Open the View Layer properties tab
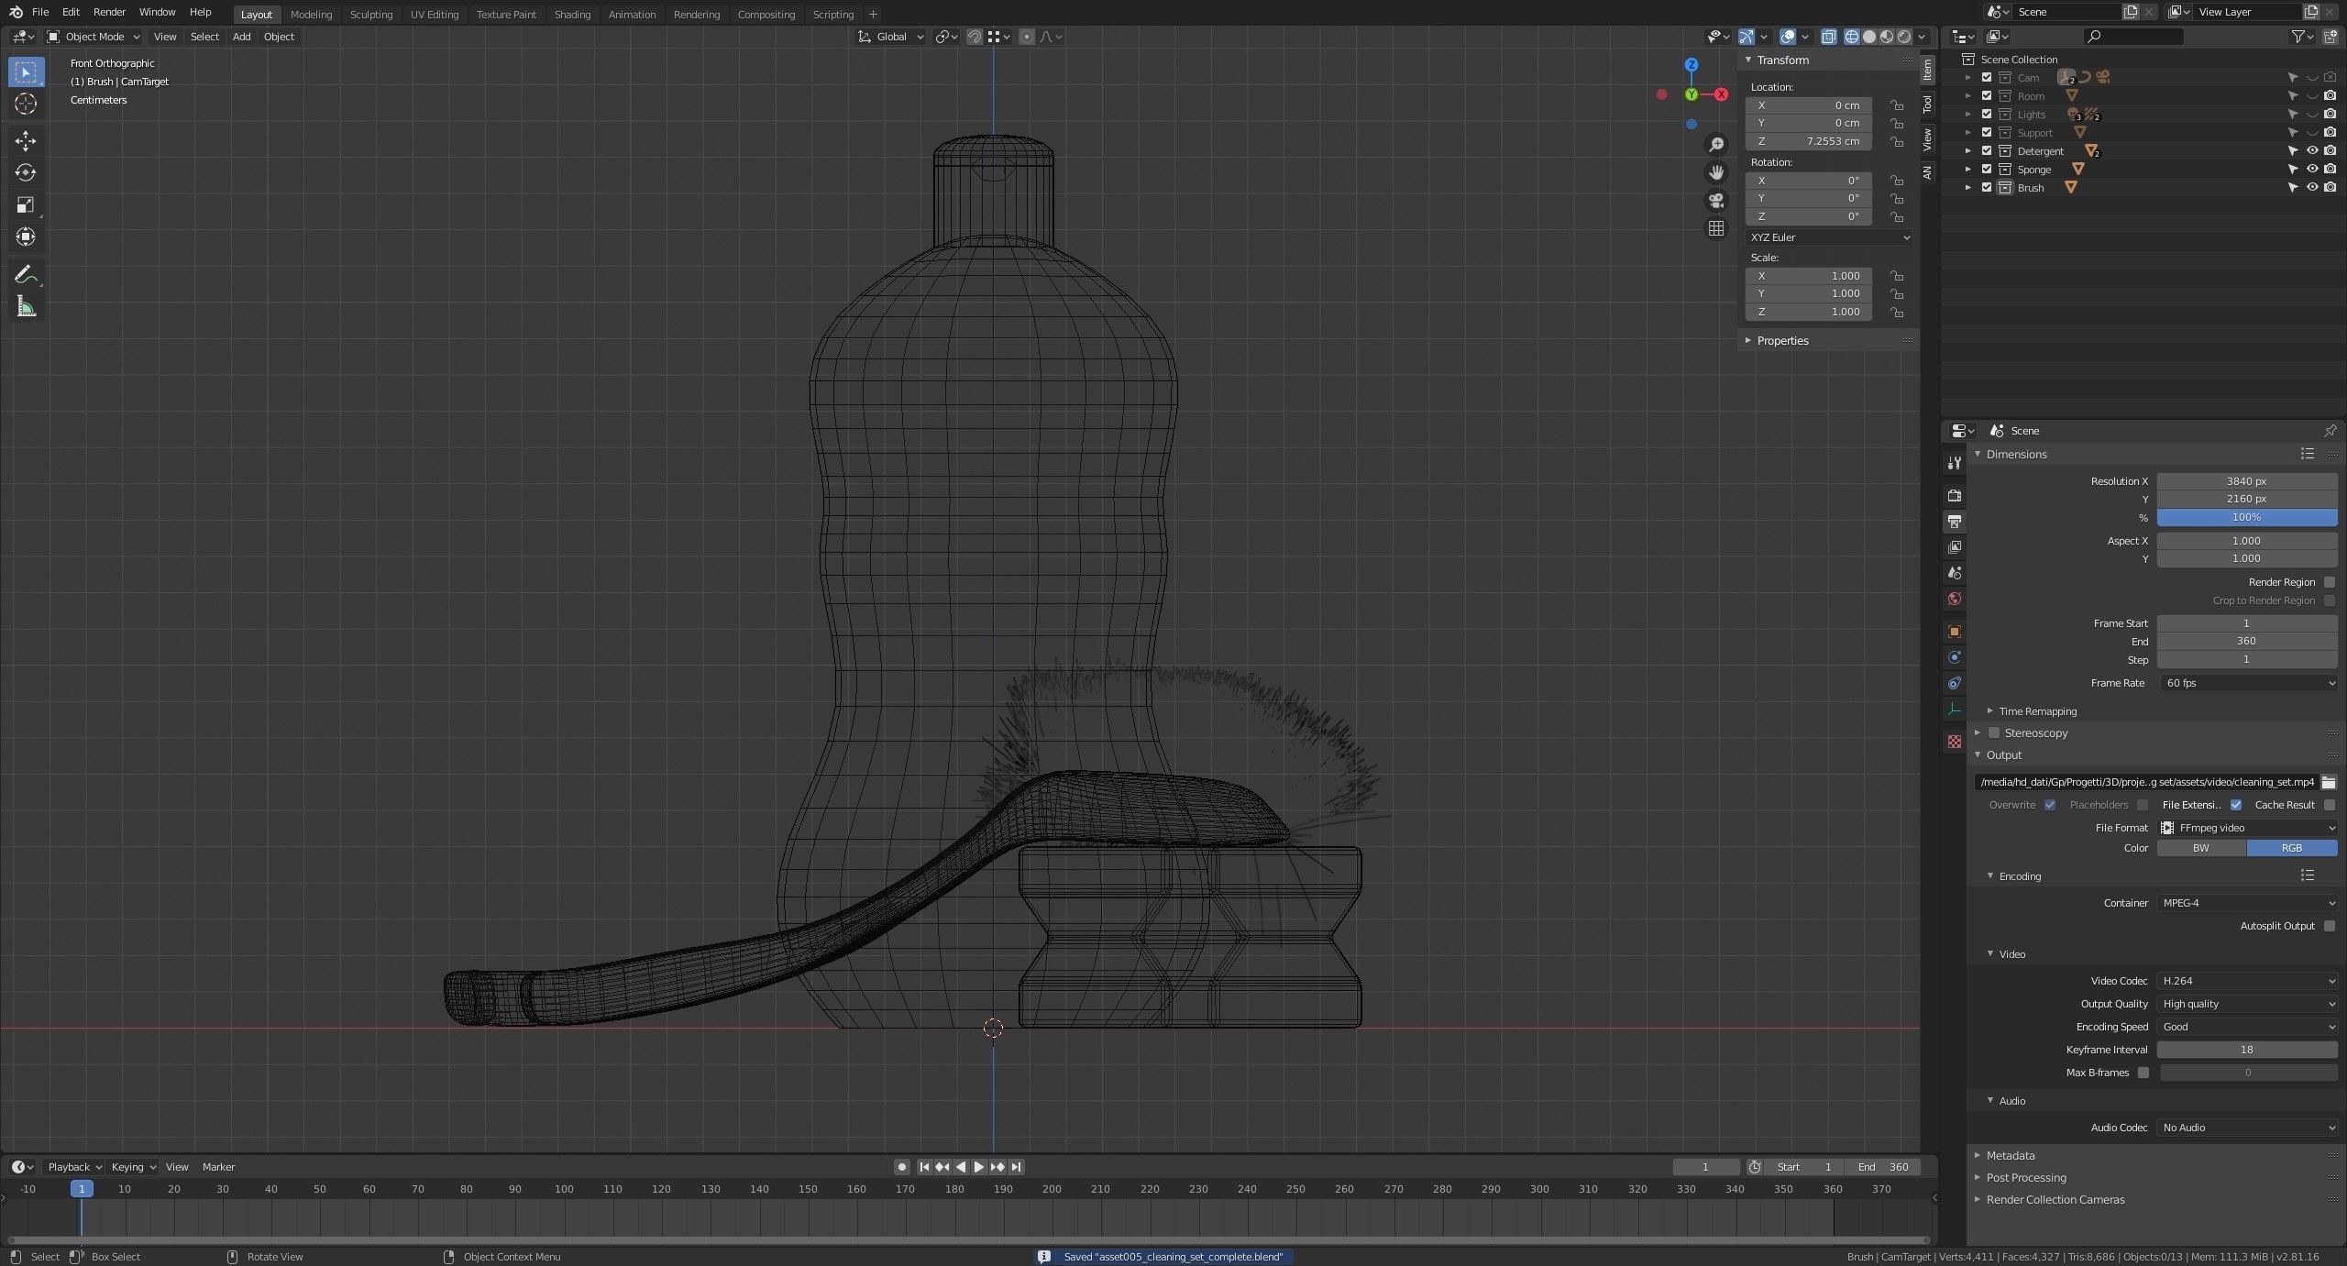This screenshot has height=1266, width=2347. click(1955, 546)
